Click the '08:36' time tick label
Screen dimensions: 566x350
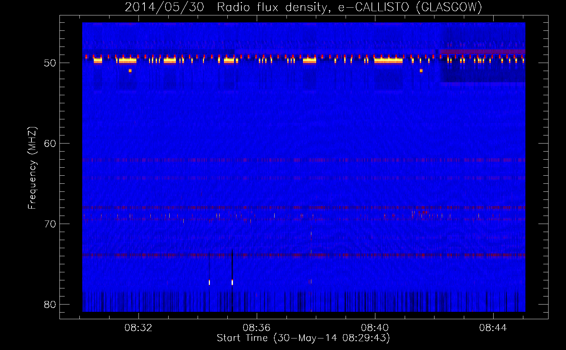(x=257, y=328)
